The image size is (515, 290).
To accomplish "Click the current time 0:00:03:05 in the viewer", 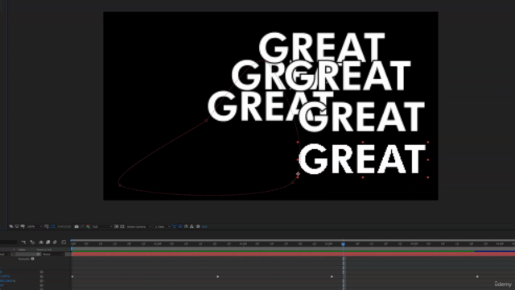I will (x=64, y=226).
